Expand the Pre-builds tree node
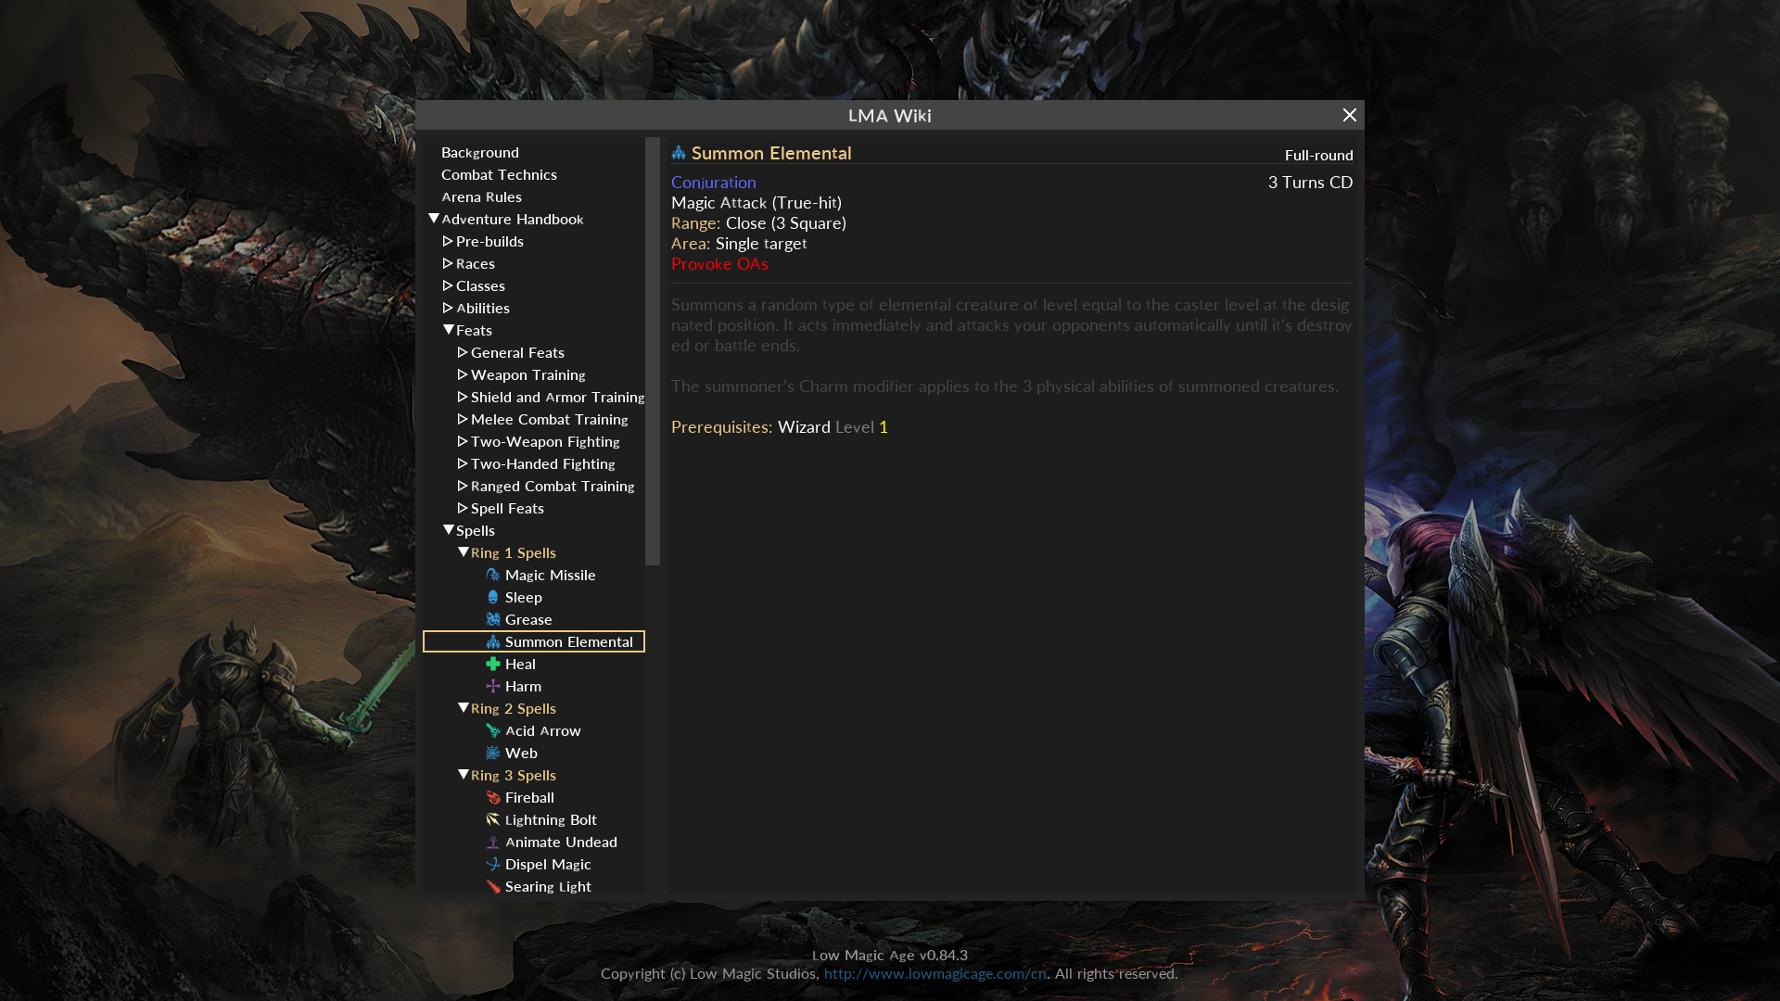 click(449, 241)
